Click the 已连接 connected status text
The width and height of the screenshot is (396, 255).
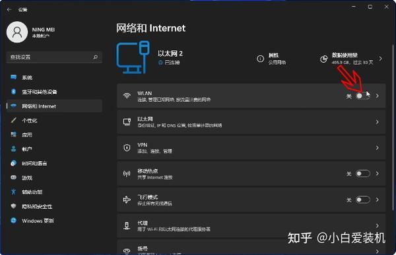(172, 62)
